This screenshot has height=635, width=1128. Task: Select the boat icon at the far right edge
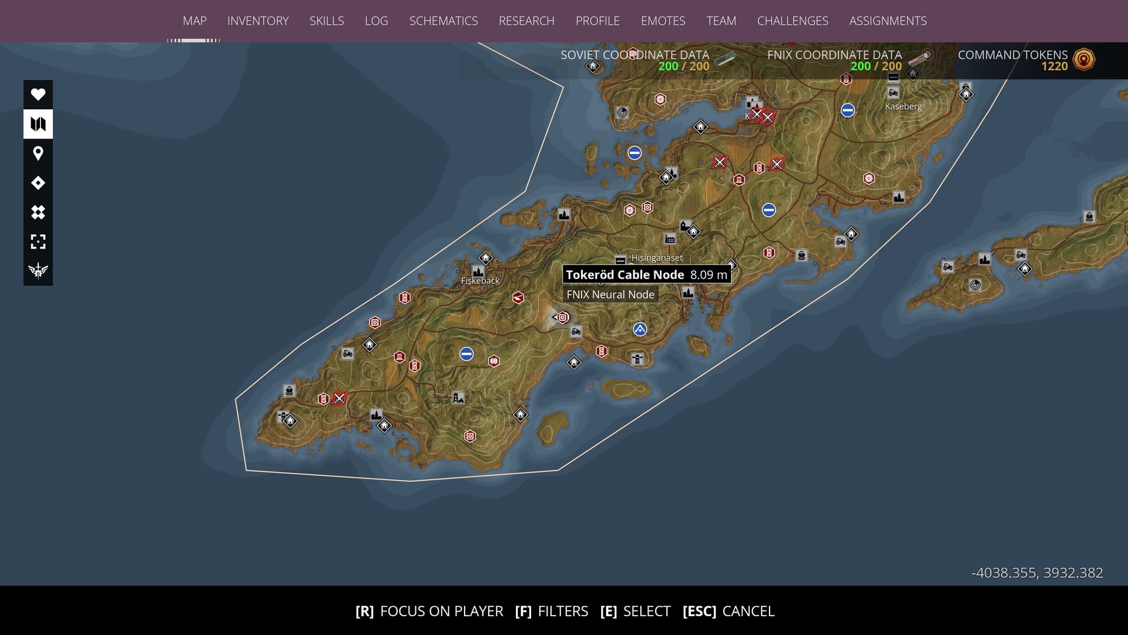click(1089, 216)
